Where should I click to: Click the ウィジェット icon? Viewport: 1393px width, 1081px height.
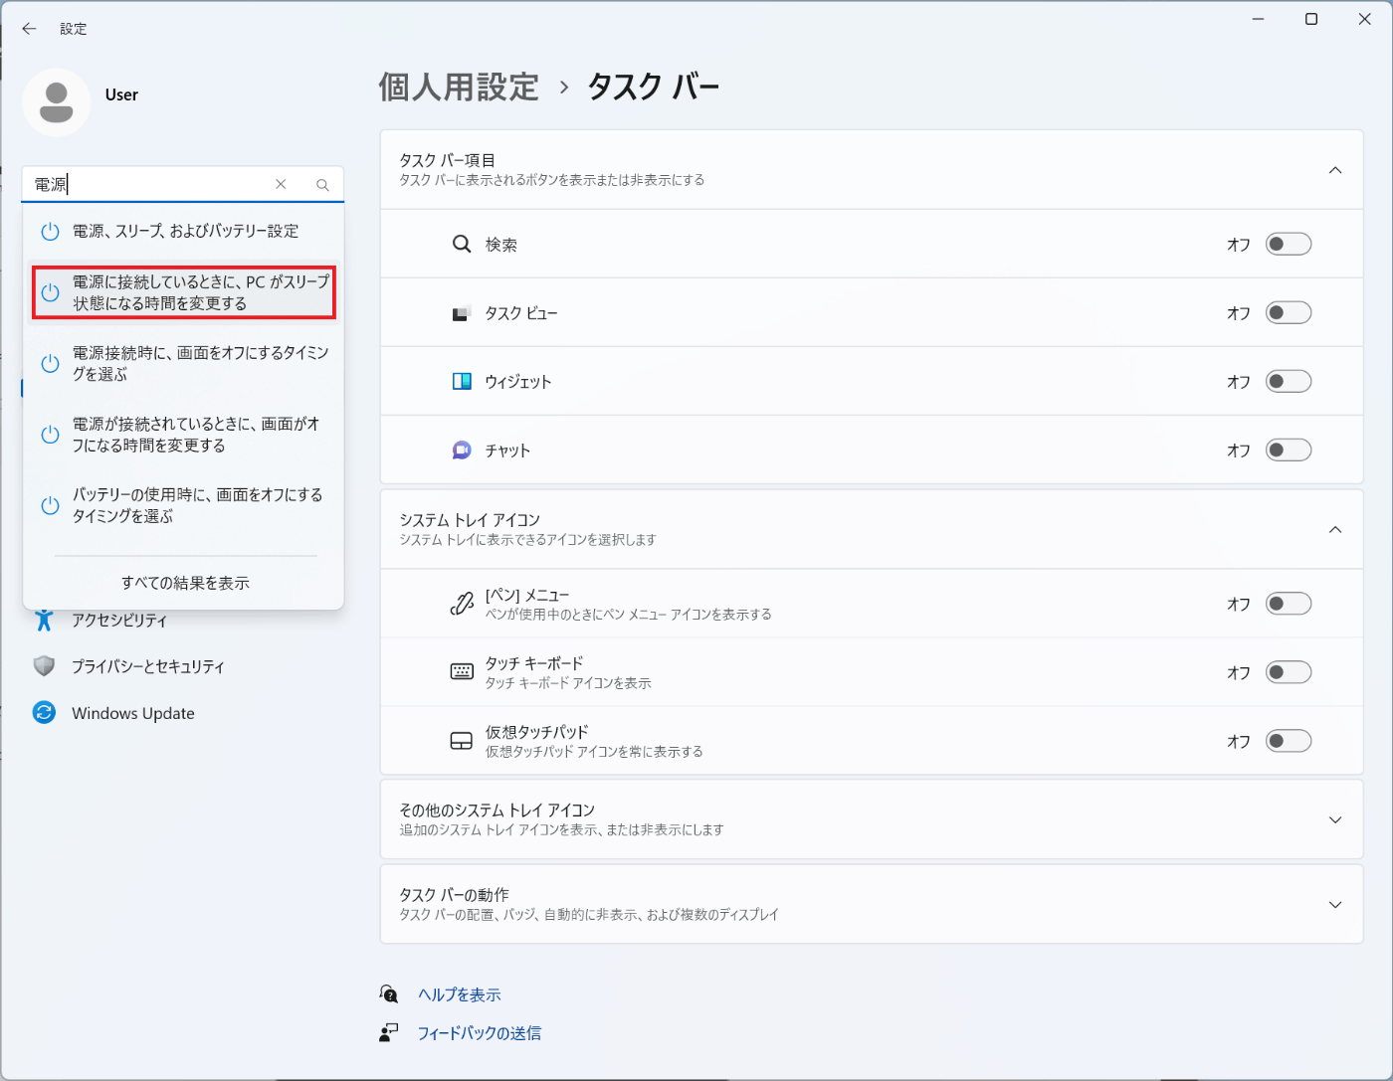point(462,382)
